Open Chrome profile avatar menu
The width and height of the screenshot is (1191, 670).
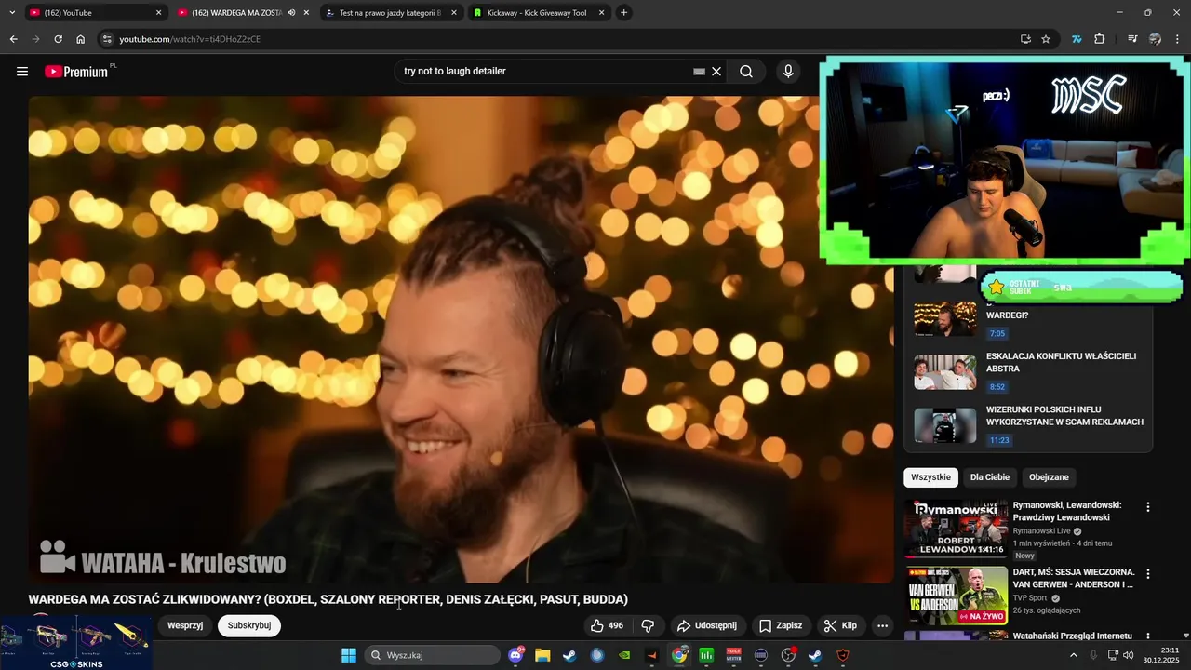1155,39
